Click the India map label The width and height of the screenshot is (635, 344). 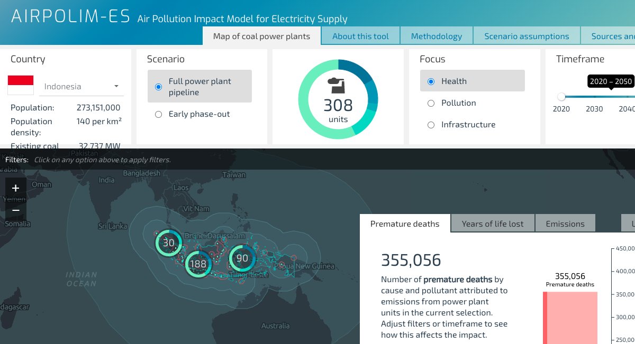click(x=106, y=180)
